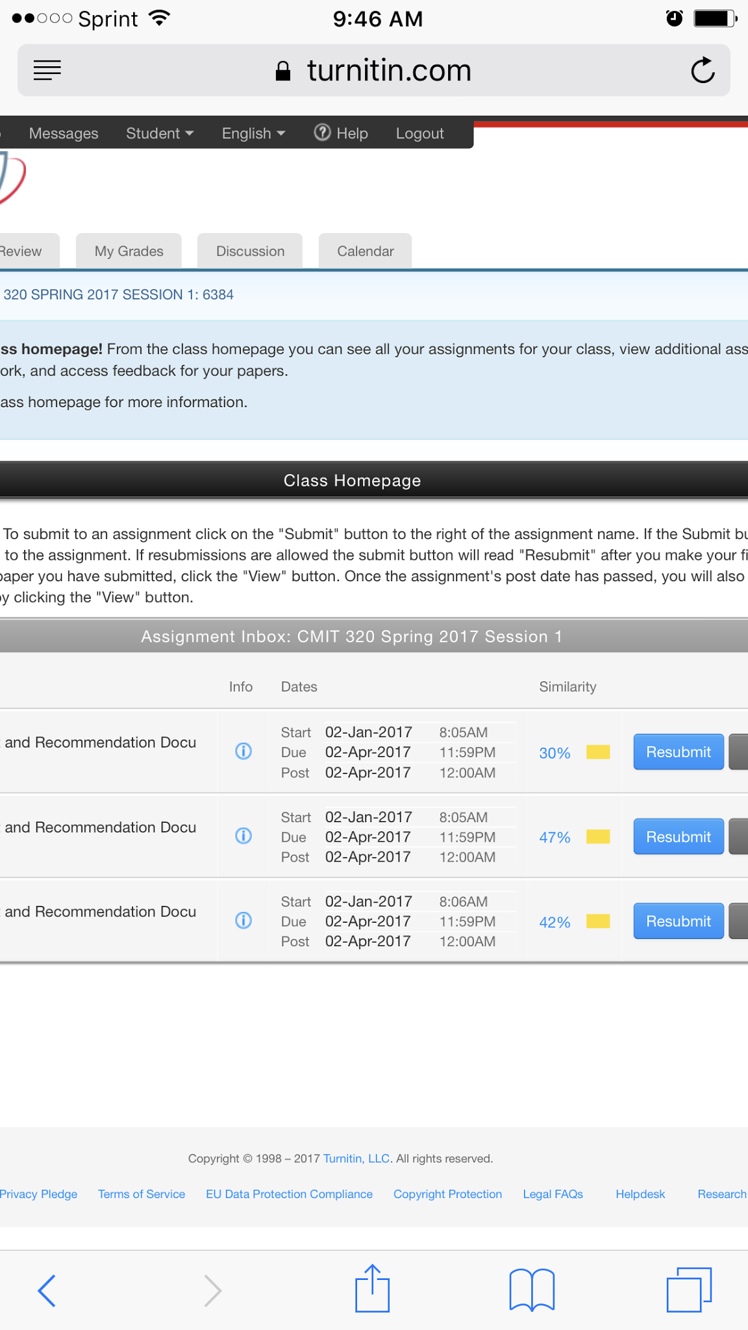This screenshot has width=748, height=1330.
Task: Open the 47% similarity report
Action: 555,837
